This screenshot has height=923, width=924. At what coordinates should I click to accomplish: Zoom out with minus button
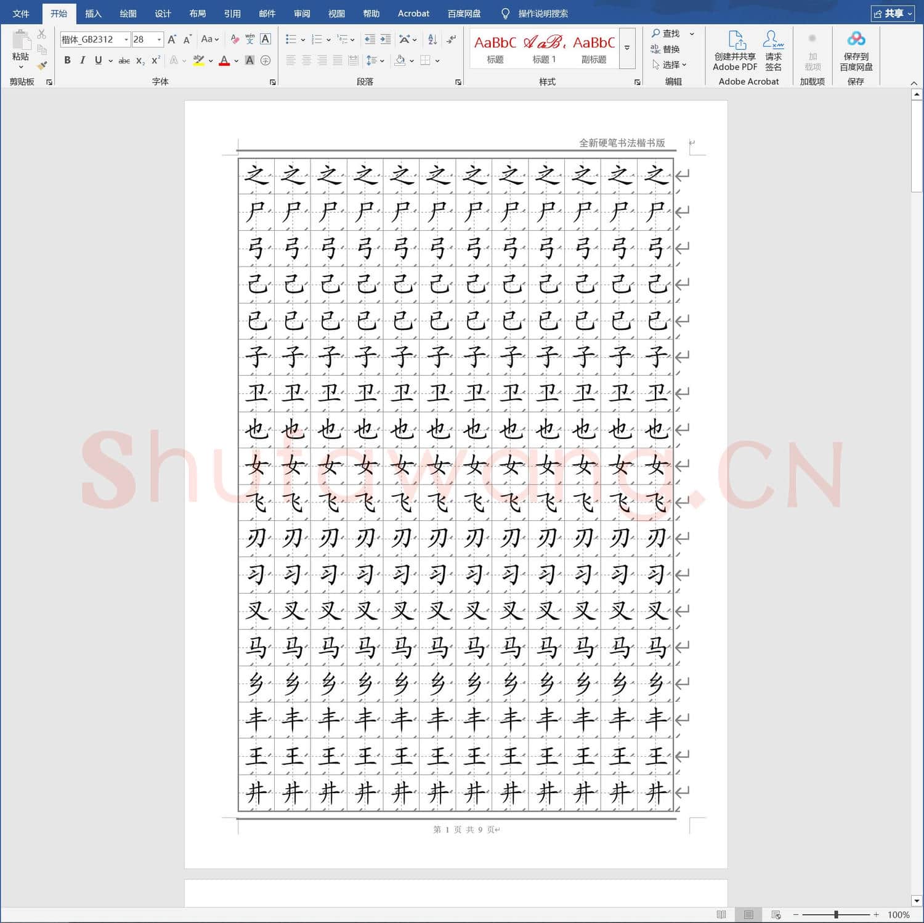pyautogui.click(x=795, y=914)
